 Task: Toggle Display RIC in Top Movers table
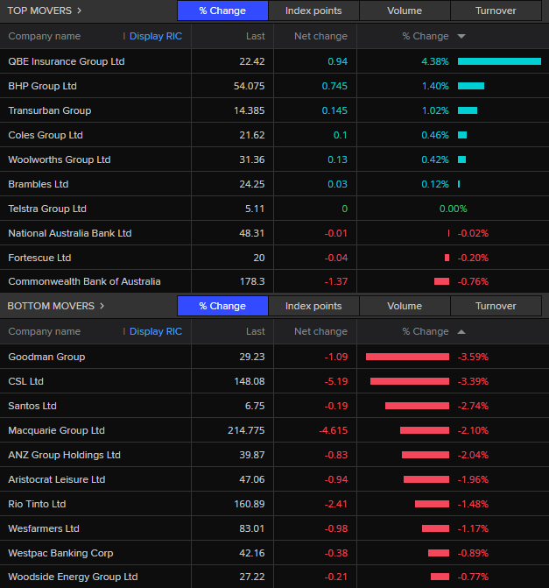[x=155, y=36]
